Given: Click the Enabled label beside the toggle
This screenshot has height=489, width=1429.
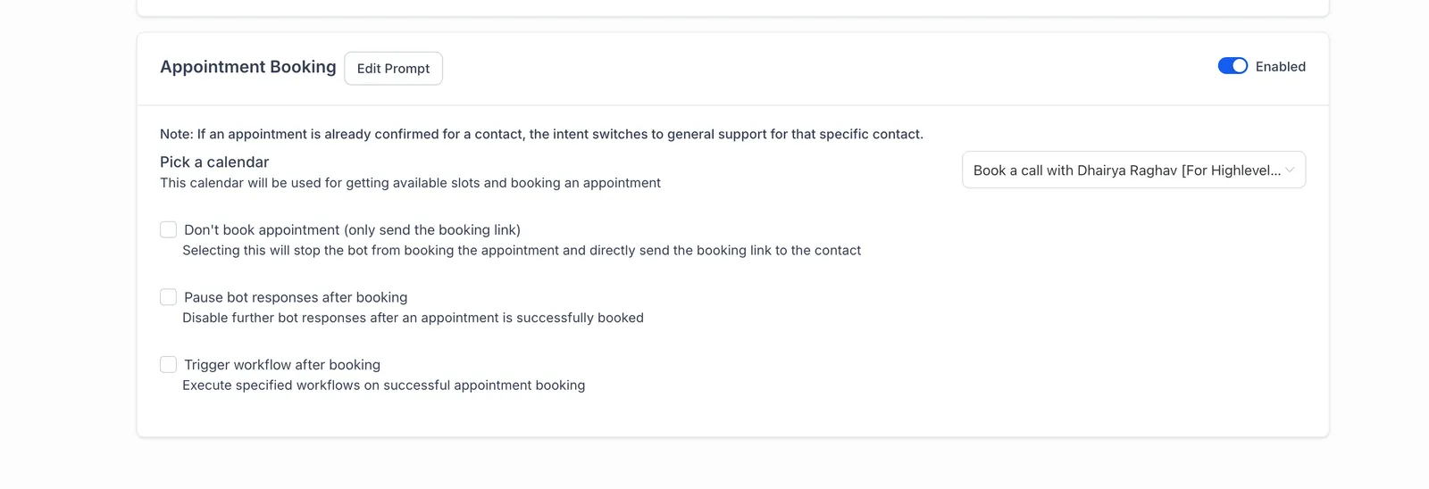Looking at the screenshot, I should click(x=1280, y=67).
